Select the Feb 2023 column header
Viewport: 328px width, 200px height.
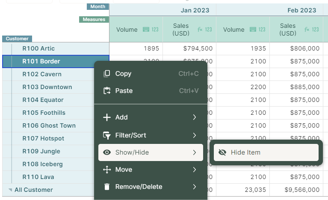pos(269,10)
